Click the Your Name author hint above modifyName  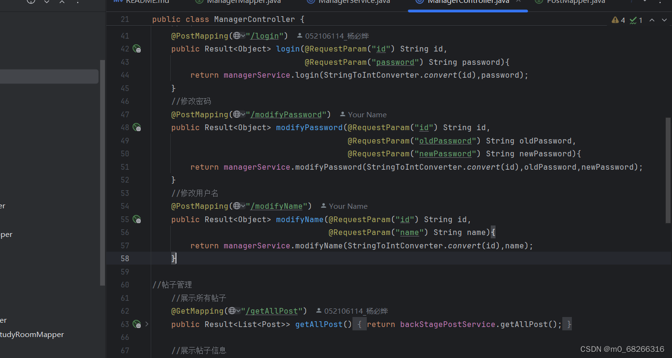(x=344, y=206)
